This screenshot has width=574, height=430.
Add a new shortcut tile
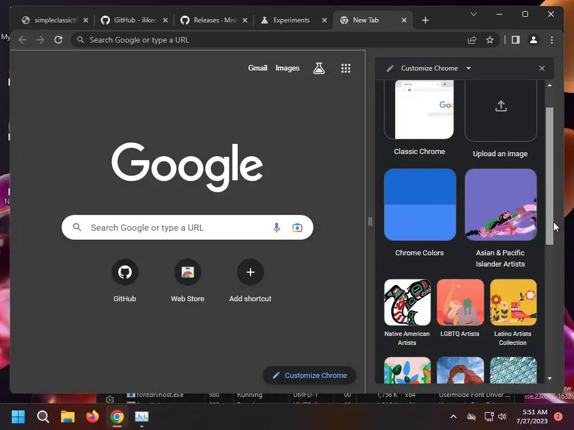coord(251,280)
